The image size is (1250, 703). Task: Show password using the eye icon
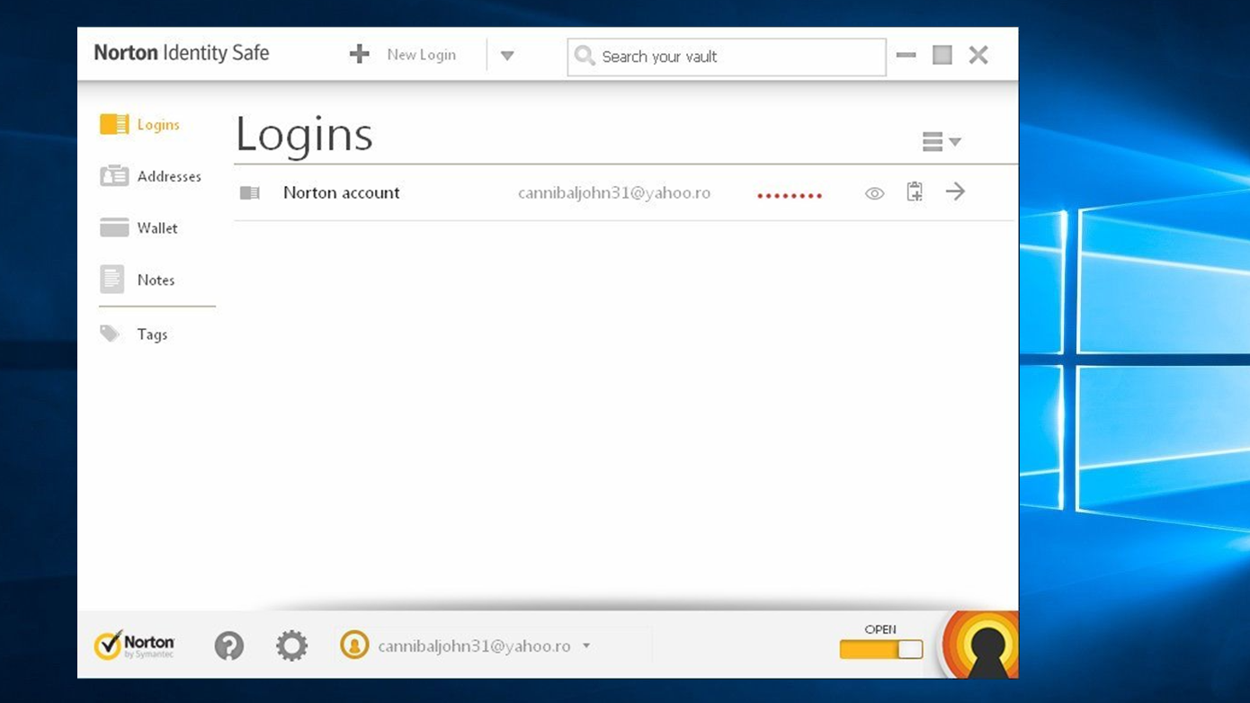click(x=874, y=193)
